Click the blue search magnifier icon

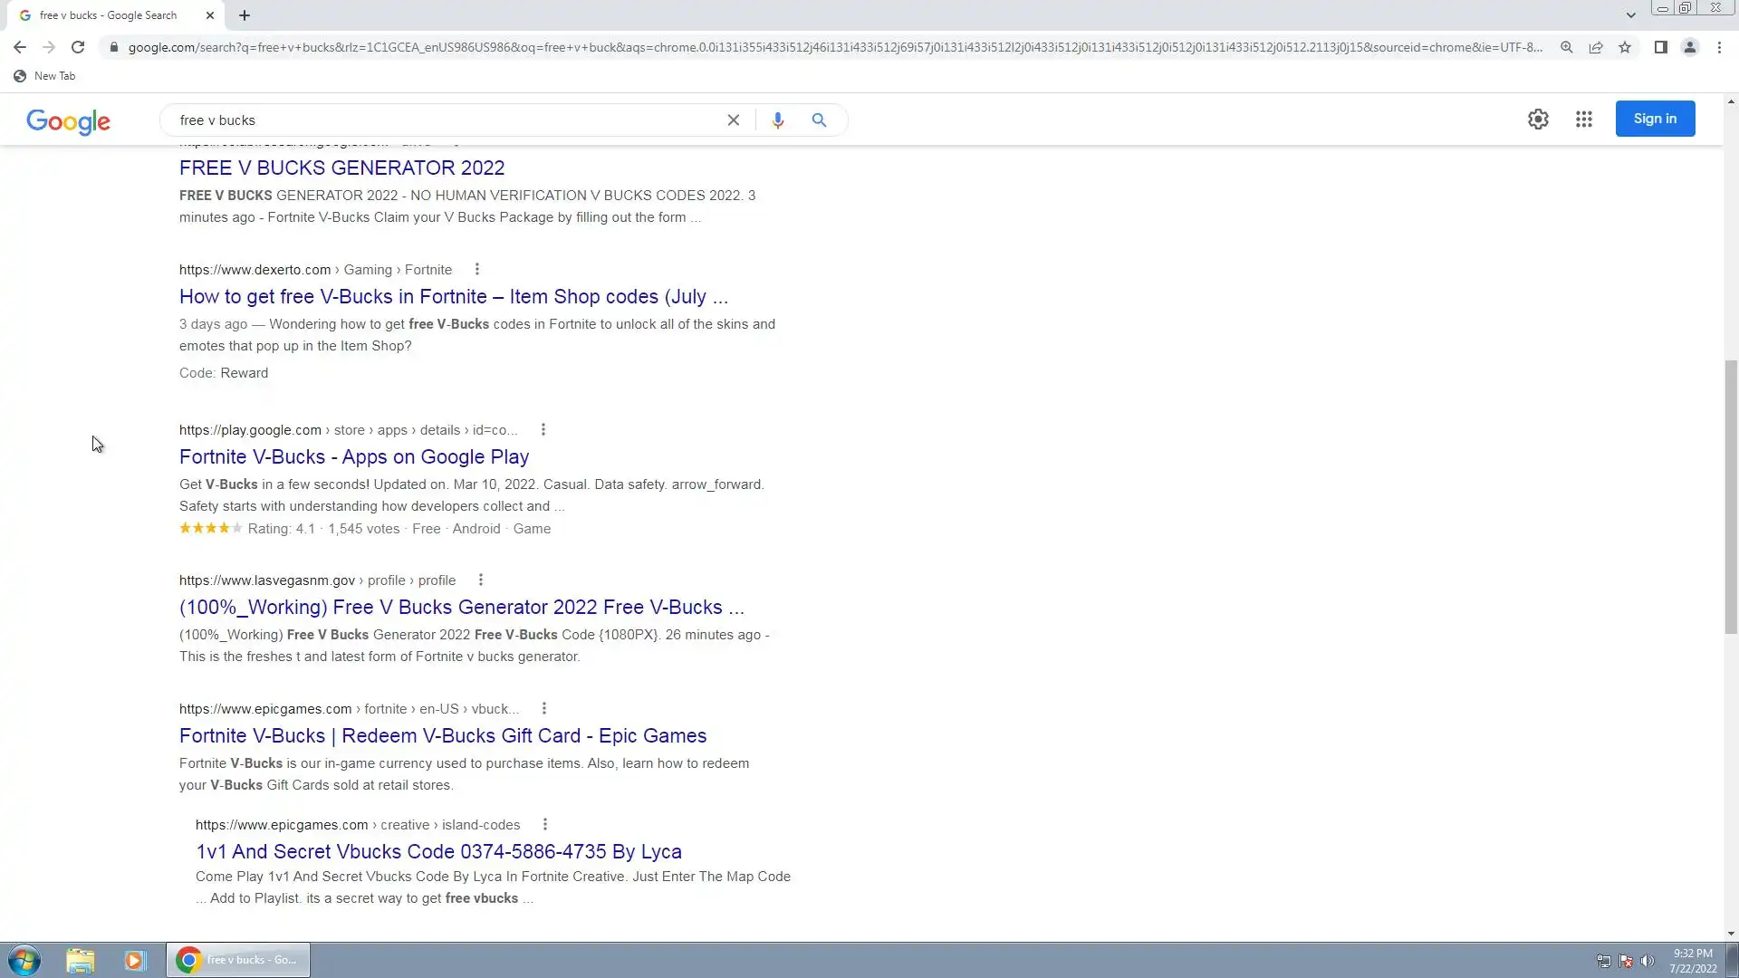[x=819, y=120]
